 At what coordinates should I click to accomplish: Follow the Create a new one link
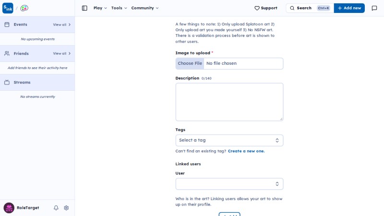coord(246,151)
